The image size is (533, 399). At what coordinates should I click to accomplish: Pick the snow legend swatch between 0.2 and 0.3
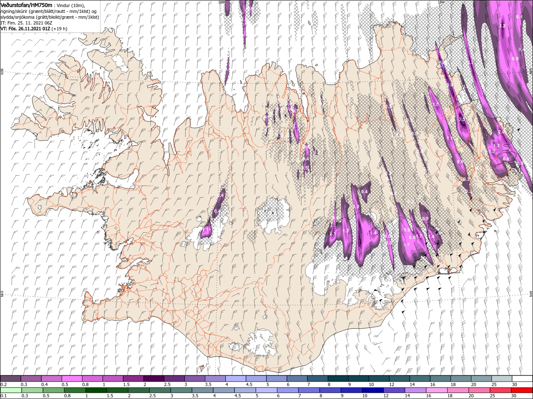[x=10, y=379]
